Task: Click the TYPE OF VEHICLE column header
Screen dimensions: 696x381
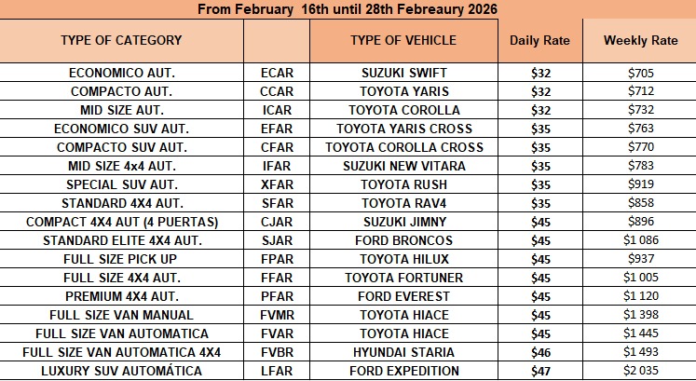Action: coord(403,40)
